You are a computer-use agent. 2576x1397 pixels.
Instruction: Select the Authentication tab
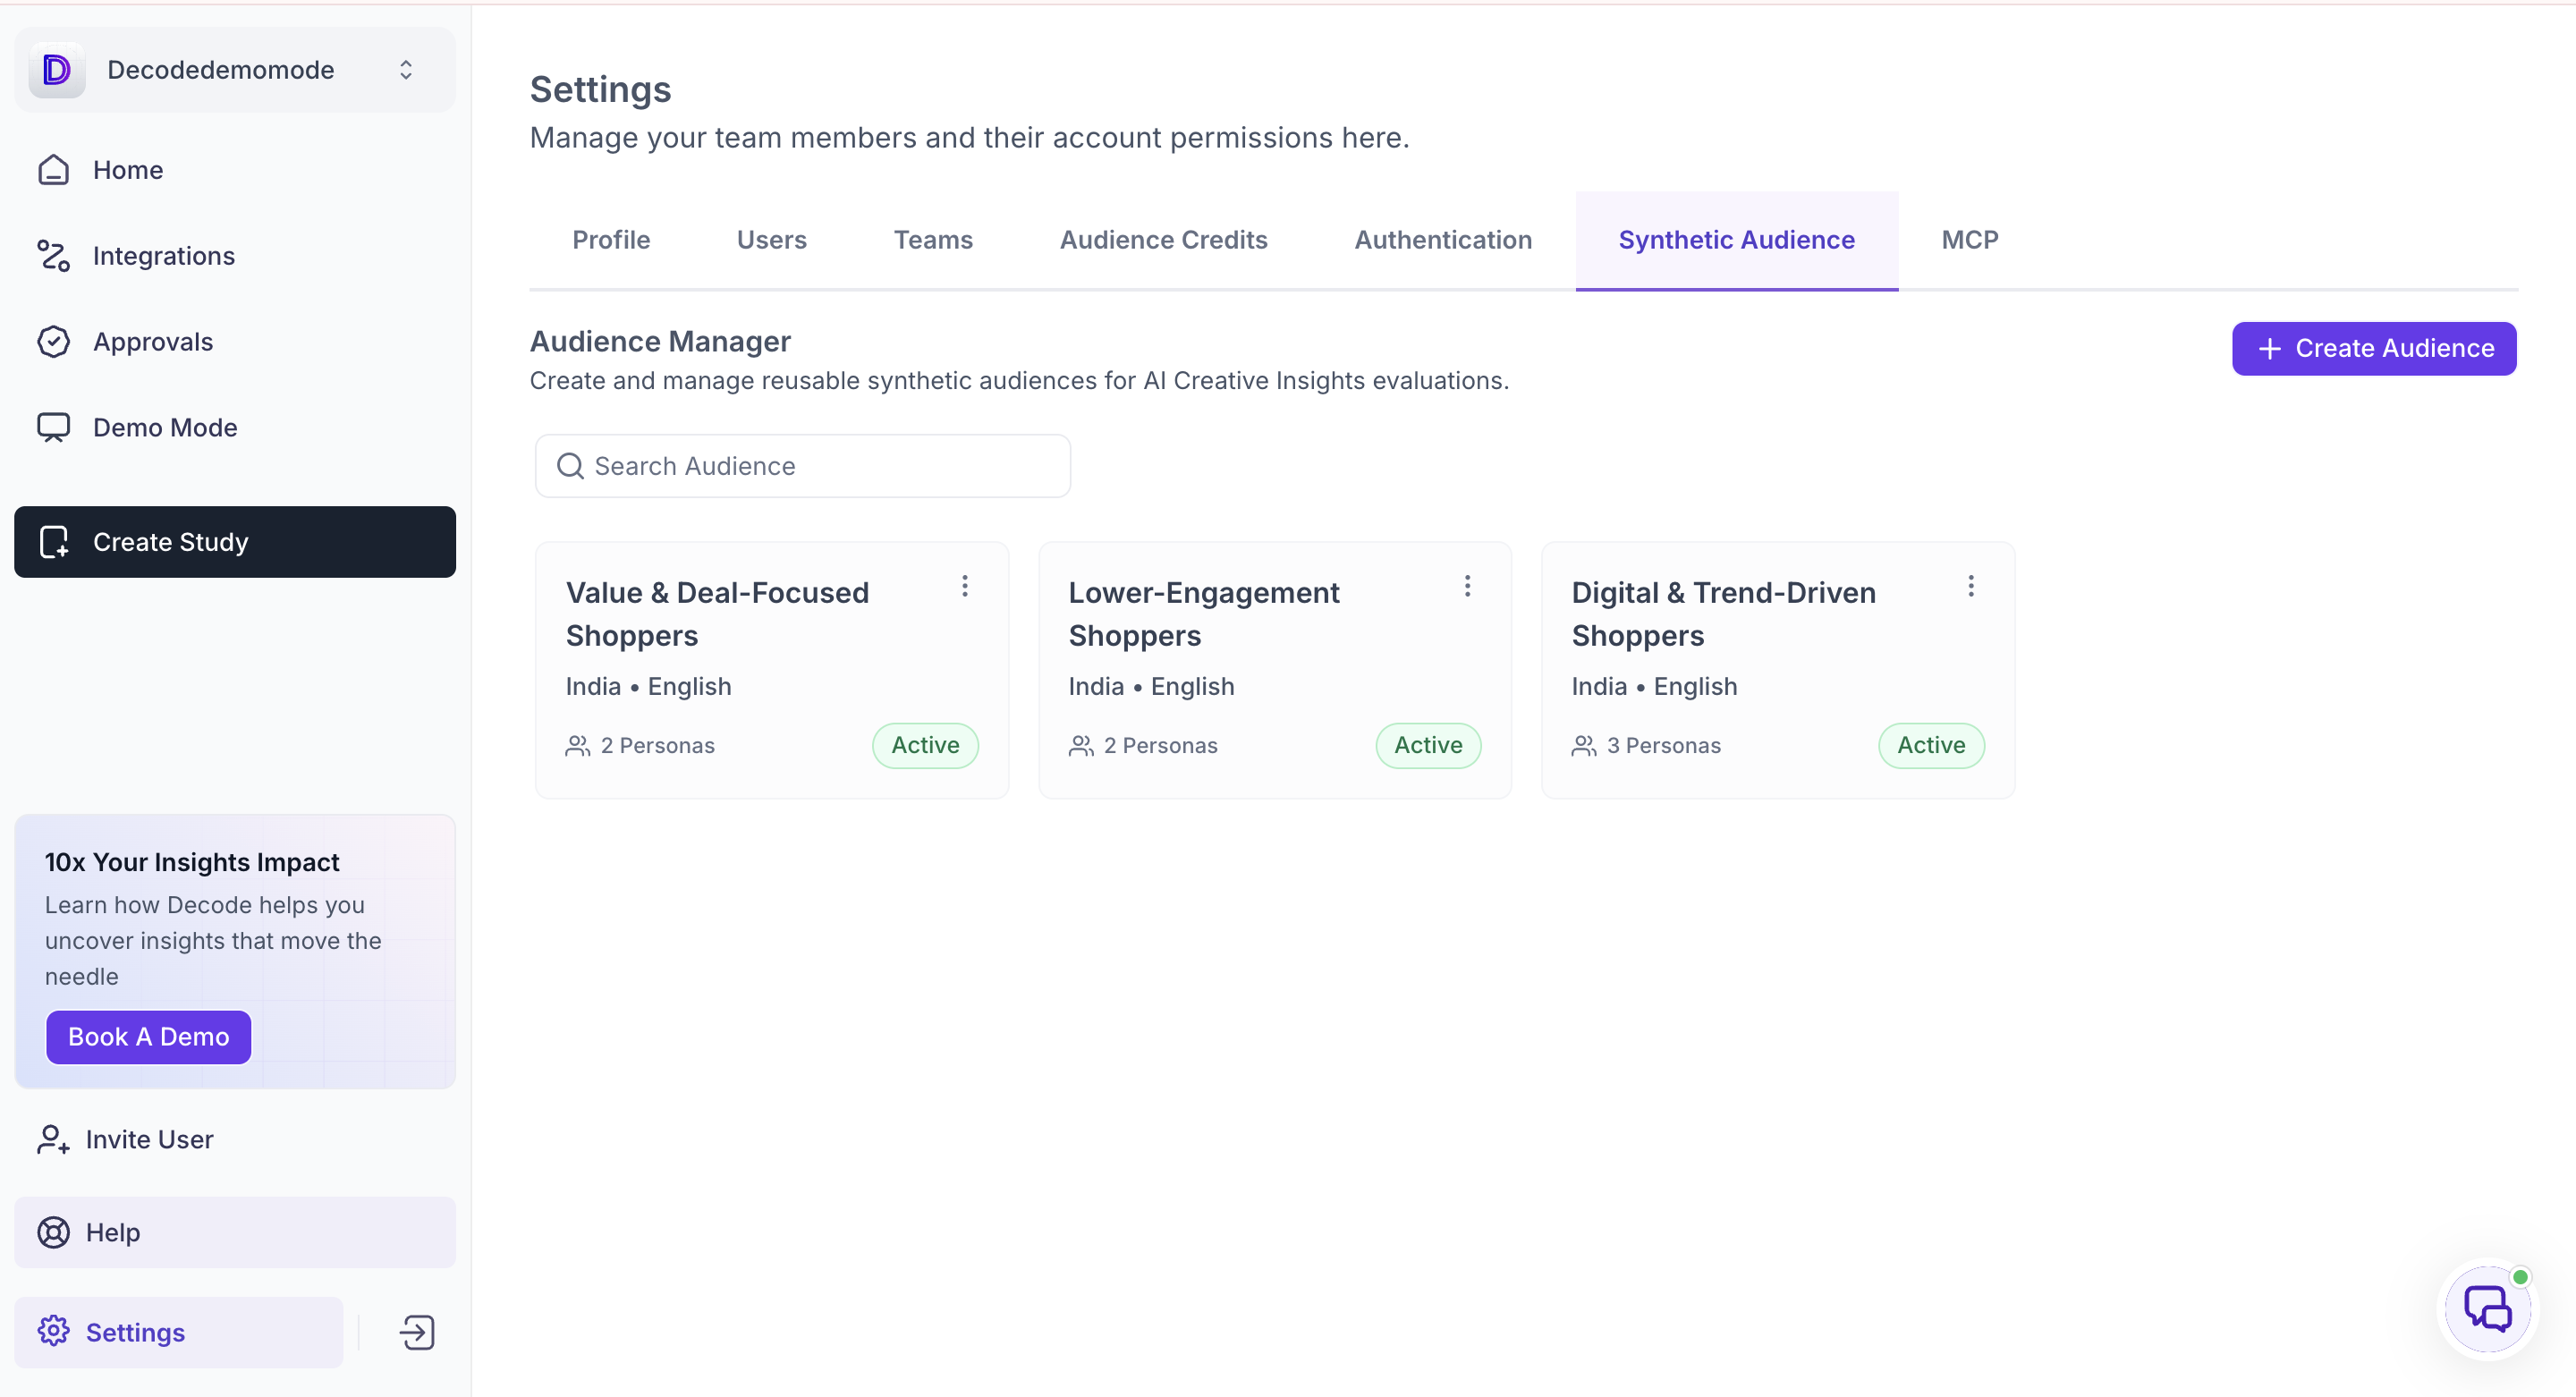point(1443,240)
